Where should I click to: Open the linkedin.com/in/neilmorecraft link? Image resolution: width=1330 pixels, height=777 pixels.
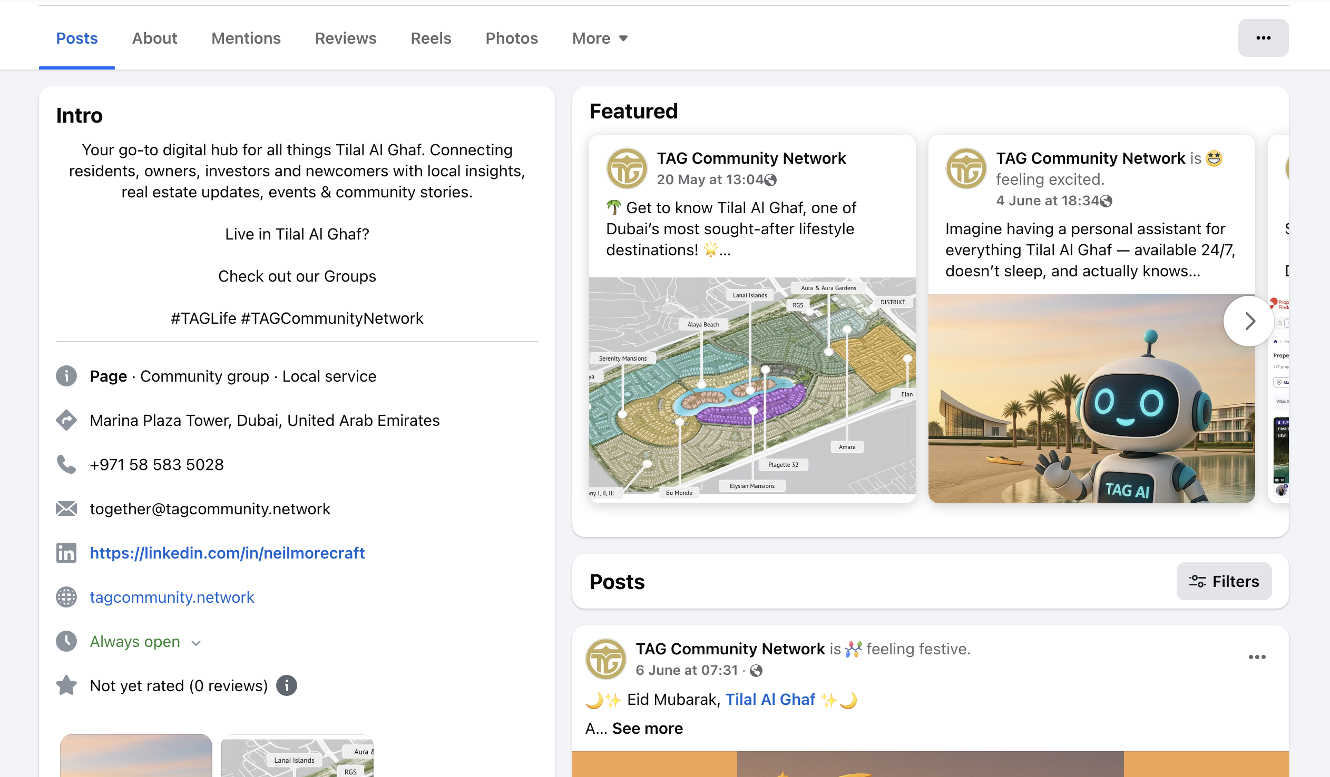pyautogui.click(x=227, y=553)
